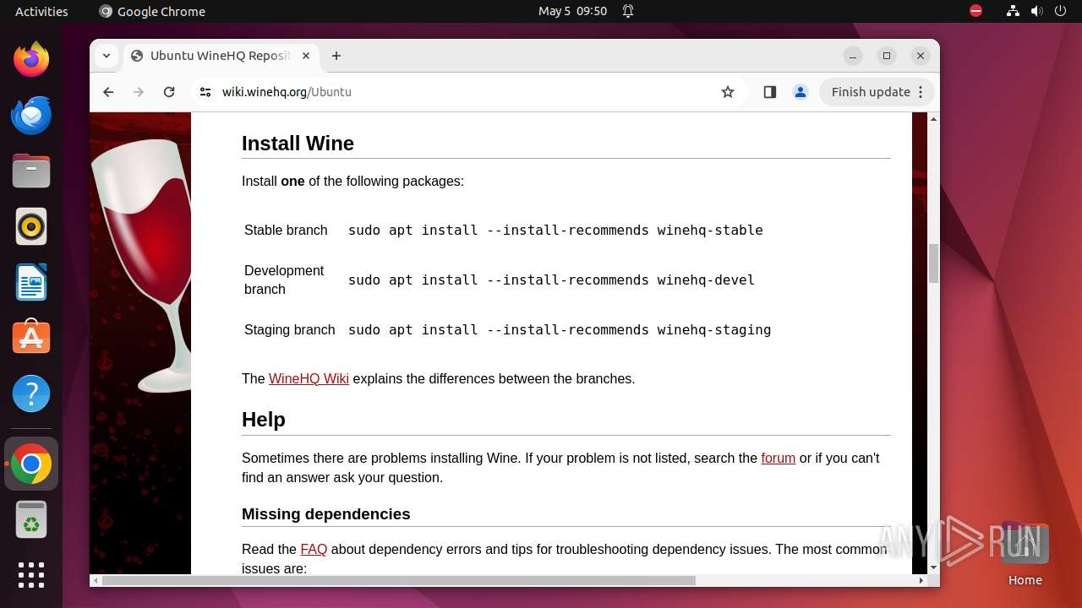The image size is (1082, 608).
Task: Click the scroll down arrow
Action: pos(933,567)
